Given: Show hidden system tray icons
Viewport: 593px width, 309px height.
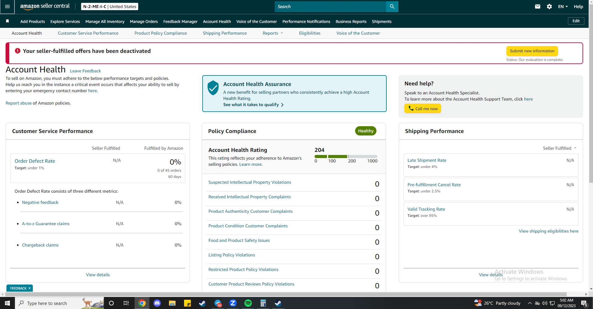Looking at the screenshot, I should point(530,303).
